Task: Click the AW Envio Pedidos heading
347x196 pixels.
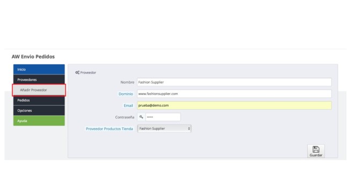Action: point(33,57)
